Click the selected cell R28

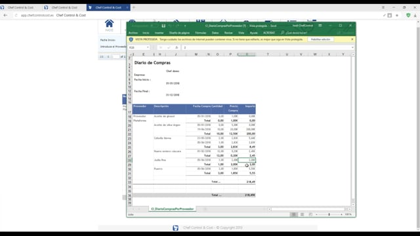(x=247, y=160)
